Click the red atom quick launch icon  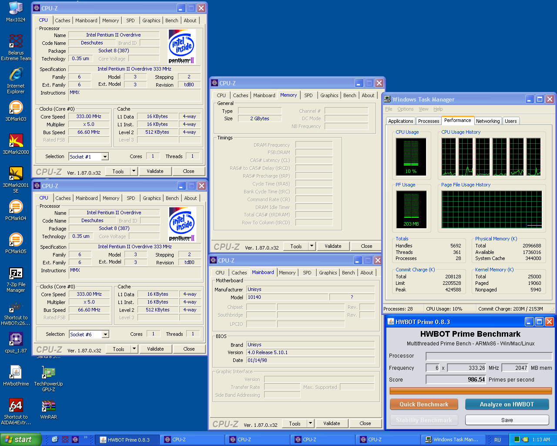click(x=65, y=439)
